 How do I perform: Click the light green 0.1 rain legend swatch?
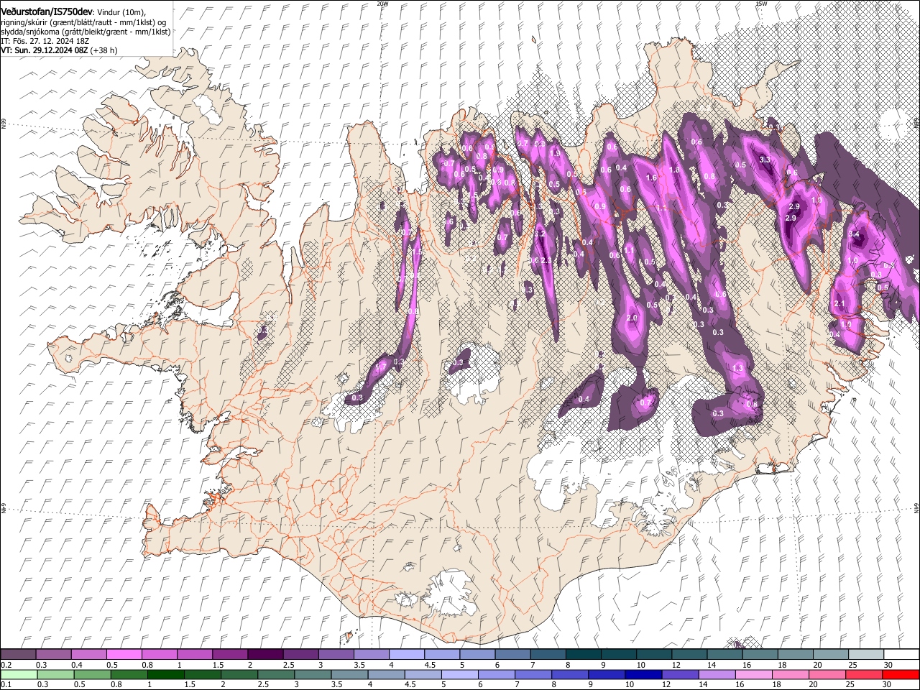(19, 675)
